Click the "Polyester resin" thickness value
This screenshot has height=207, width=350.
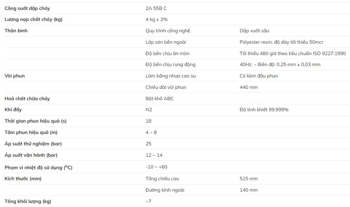pos(281,42)
